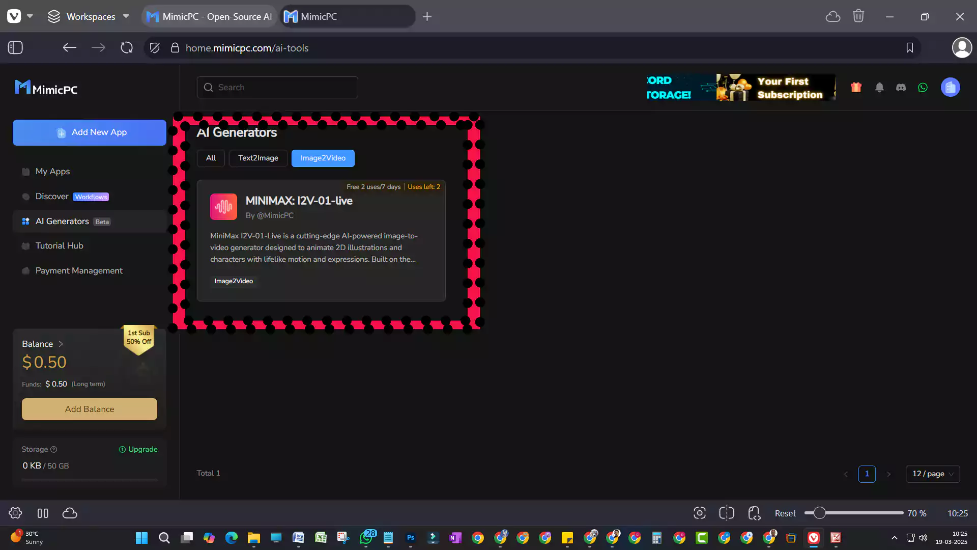977x550 pixels.
Task: Switch to the second MimicPC tab
Action: coord(348,16)
